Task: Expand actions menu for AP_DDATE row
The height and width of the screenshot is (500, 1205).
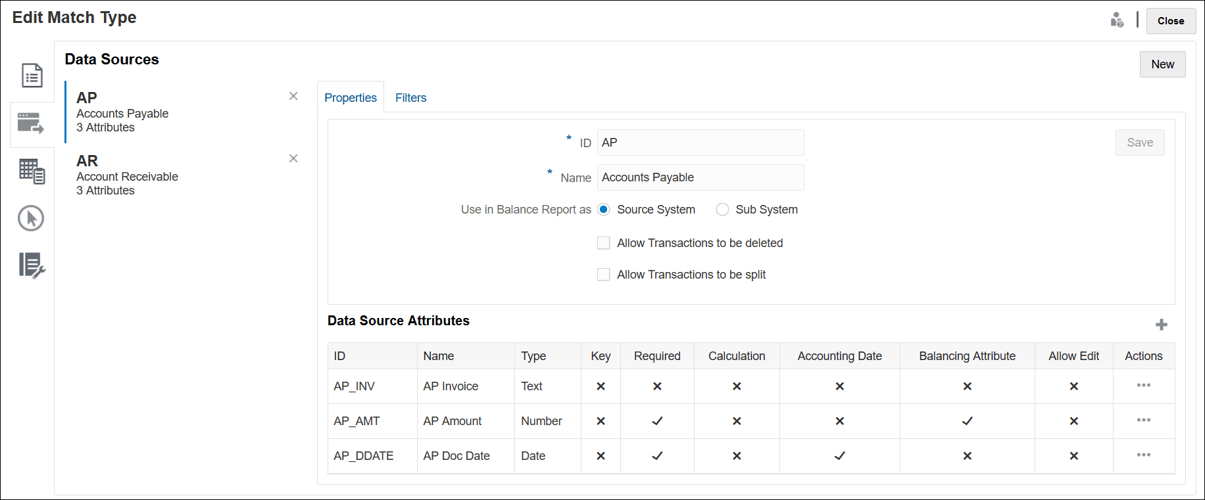Action: [x=1144, y=455]
